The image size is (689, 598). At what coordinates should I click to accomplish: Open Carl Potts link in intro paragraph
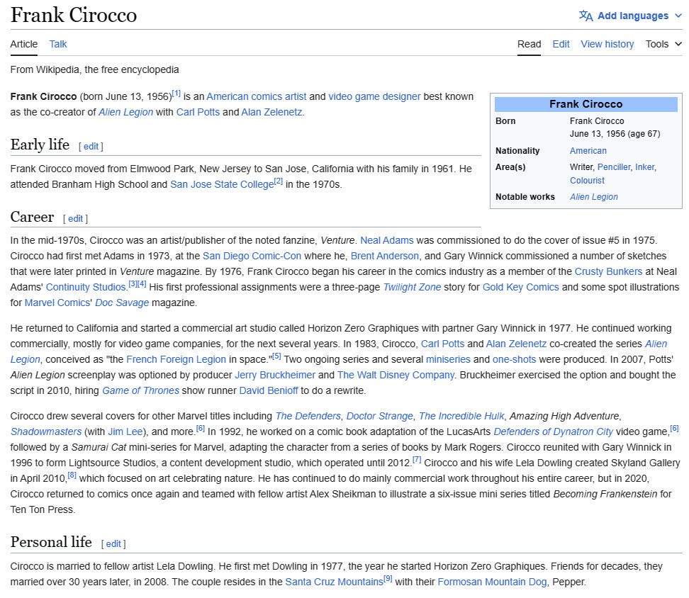click(198, 112)
